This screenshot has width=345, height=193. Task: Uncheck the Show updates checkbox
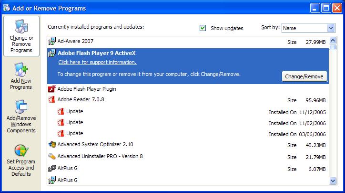coord(203,28)
